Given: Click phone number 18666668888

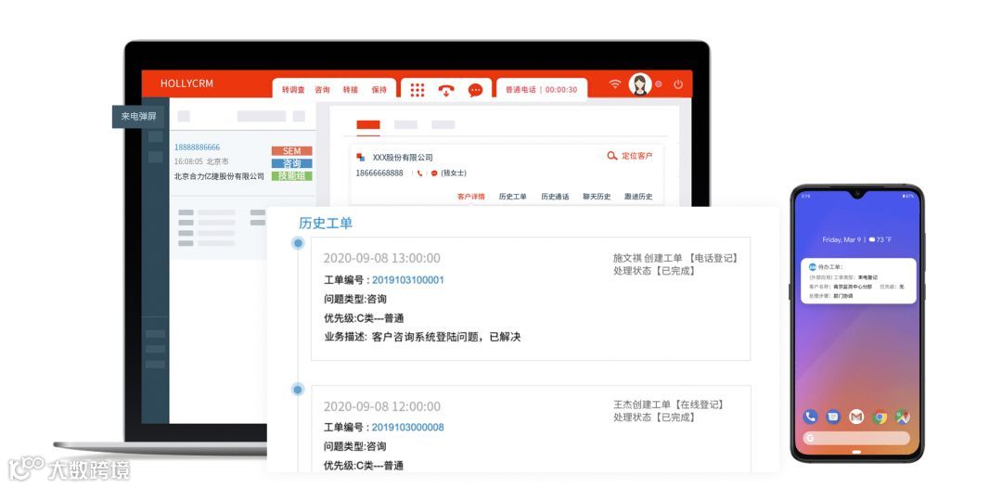Looking at the screenshot, I should 379,173.
